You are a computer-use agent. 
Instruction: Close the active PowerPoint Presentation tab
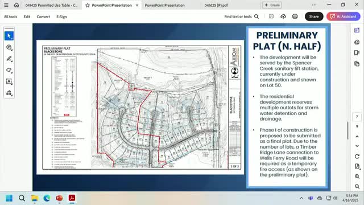137,5
